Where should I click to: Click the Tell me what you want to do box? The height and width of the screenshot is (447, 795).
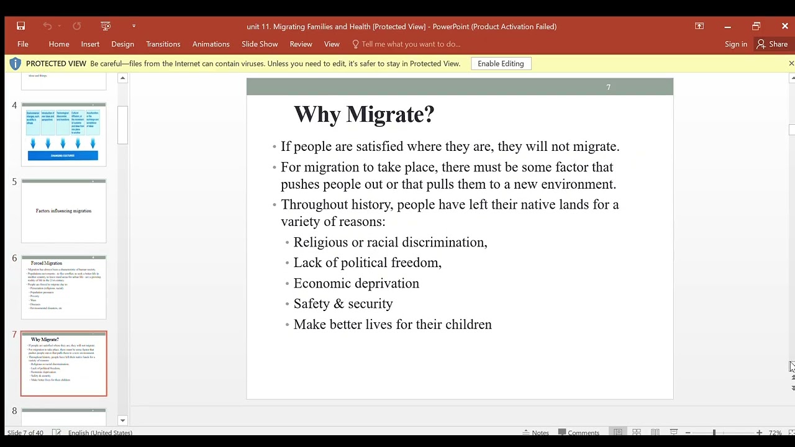(406, 44)
